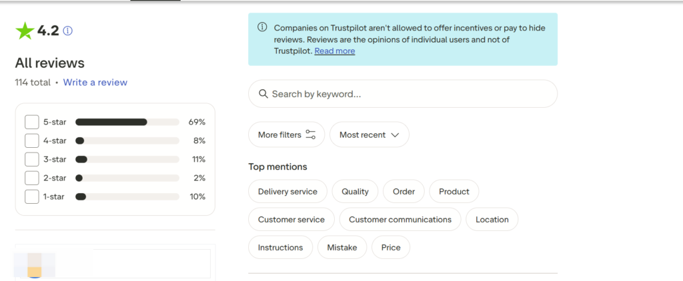Viewport: 683px width, 281px height.
Task: Enable the 3-star filter checkbox
Action: pos(32,159)
